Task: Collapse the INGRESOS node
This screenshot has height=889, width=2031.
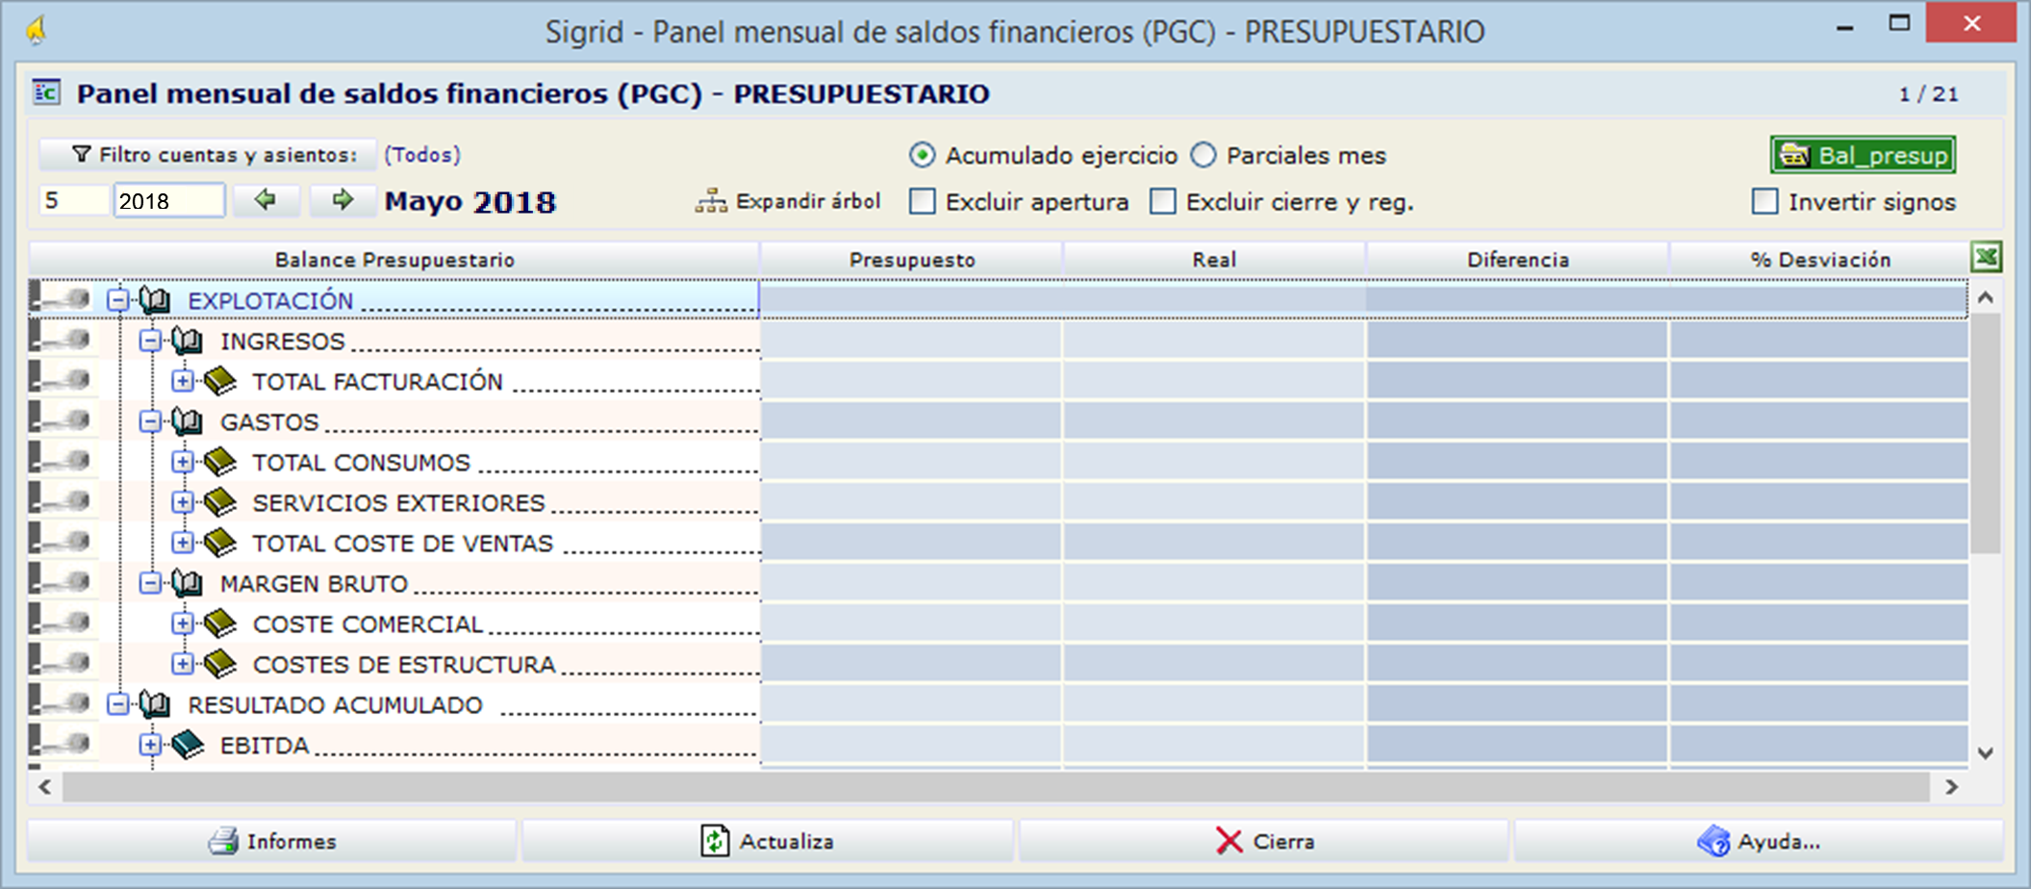Action: pyautogui.click(x=151, y=341)
